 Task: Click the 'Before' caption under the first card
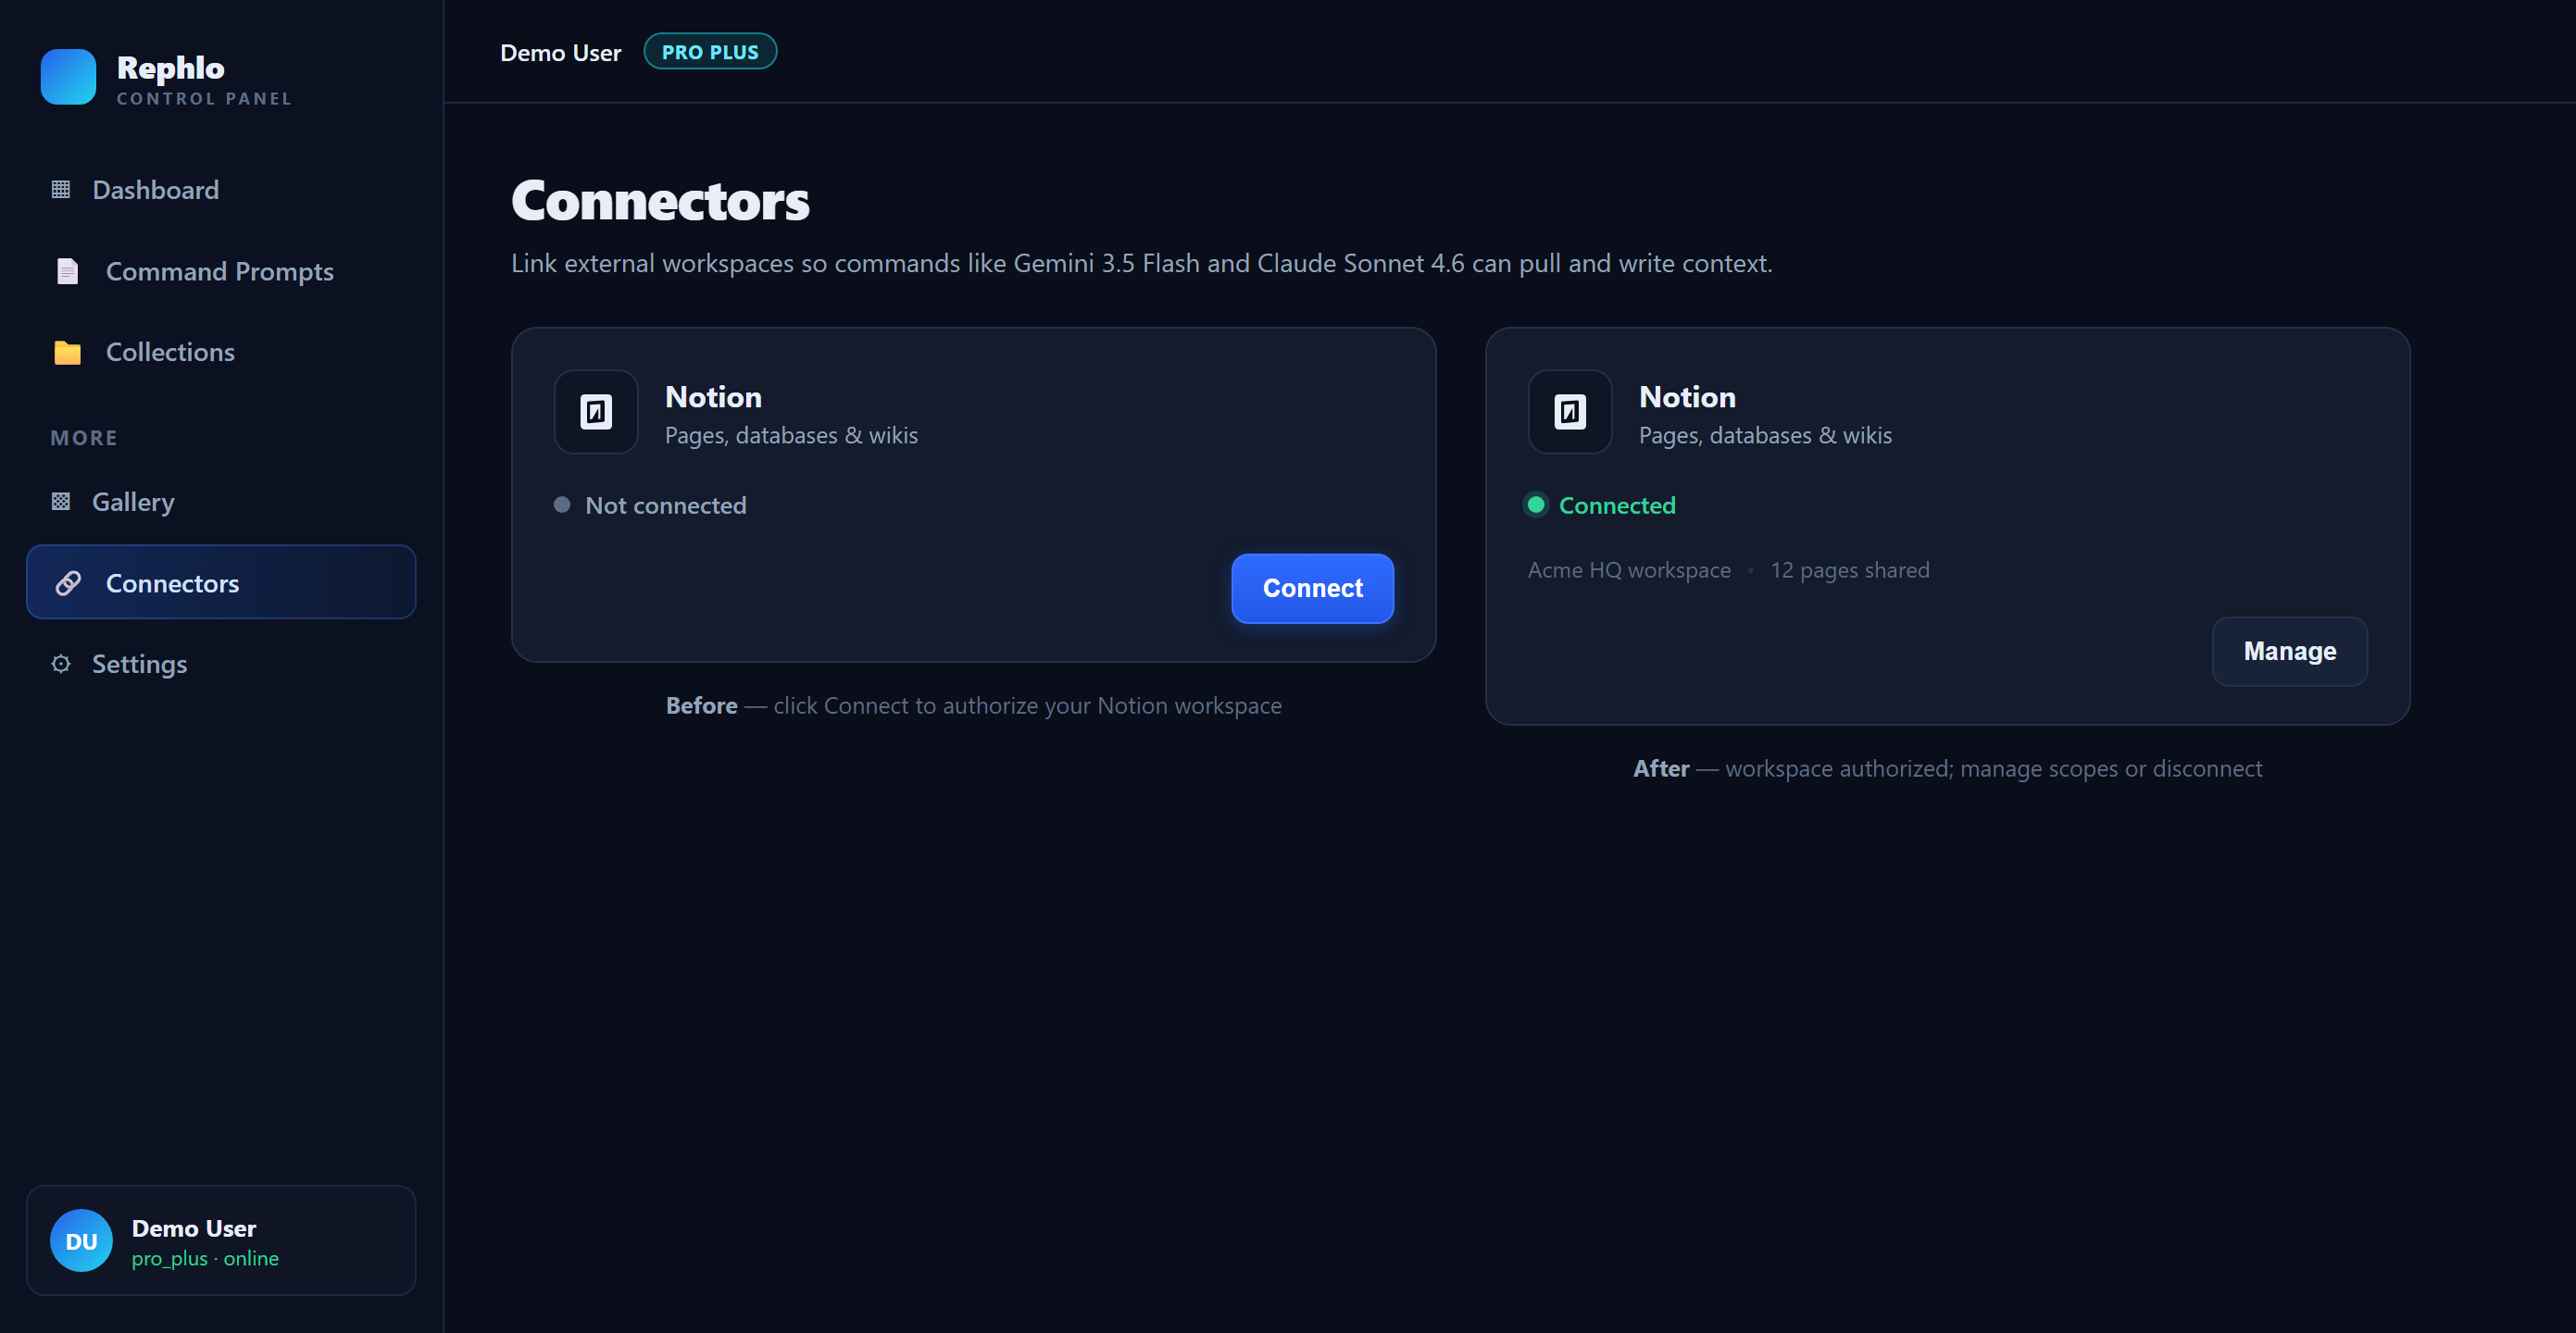pyautogui.click(x=974, y=705)
